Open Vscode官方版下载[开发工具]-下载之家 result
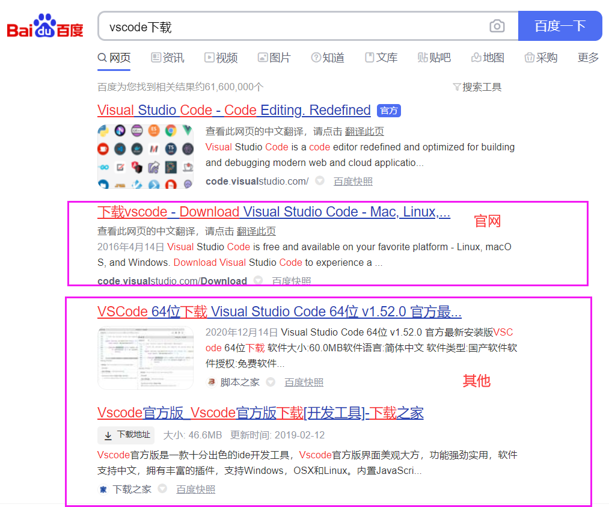 pyautogui.click(x=260, y=413)
